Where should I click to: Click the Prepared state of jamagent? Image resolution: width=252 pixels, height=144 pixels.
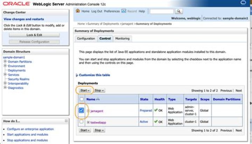click(x=146, y=111)
